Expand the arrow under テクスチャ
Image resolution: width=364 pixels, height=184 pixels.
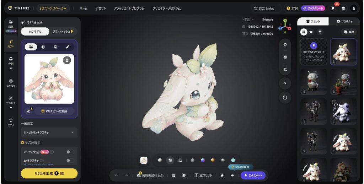[11, 108]
